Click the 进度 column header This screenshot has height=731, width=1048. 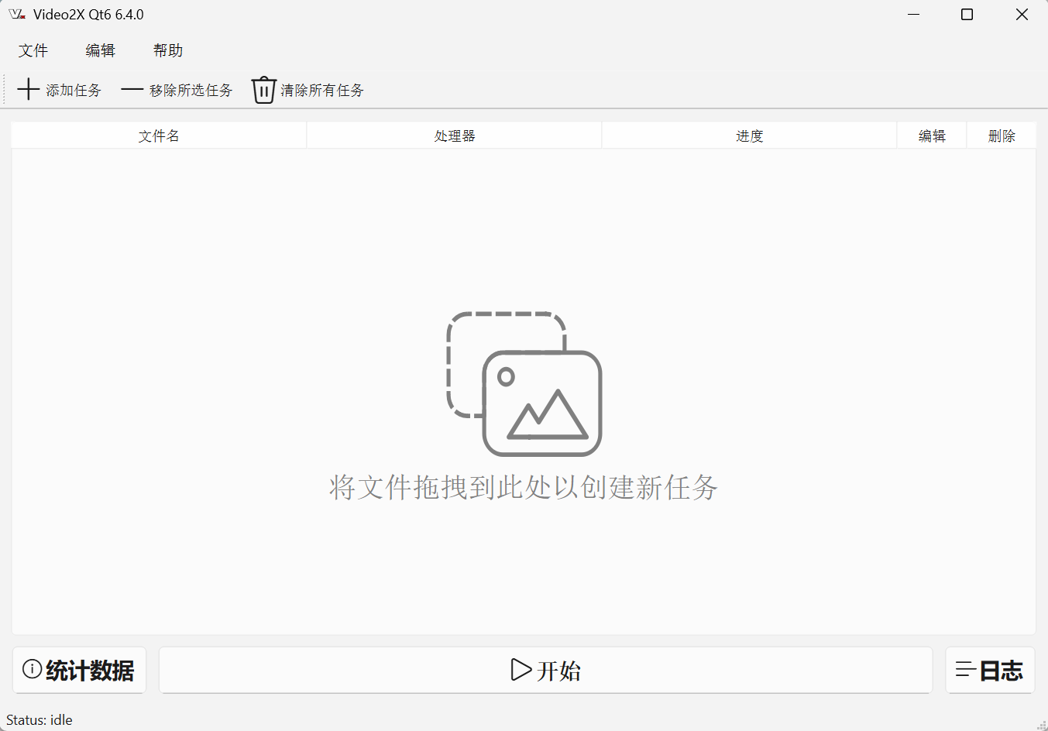(x=749, y=135)
